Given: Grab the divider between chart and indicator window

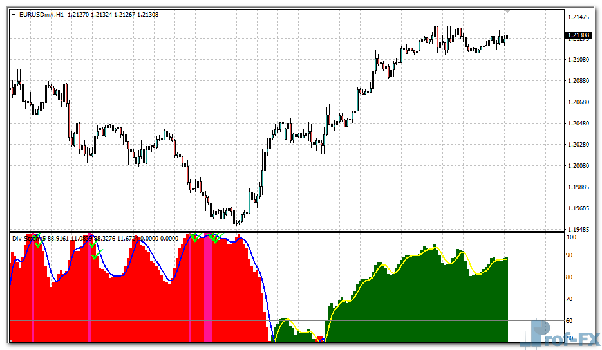Looking at the screenshot, I should coord(283,232).
